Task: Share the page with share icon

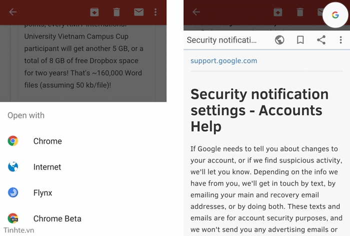Action: tap(321, 40)
